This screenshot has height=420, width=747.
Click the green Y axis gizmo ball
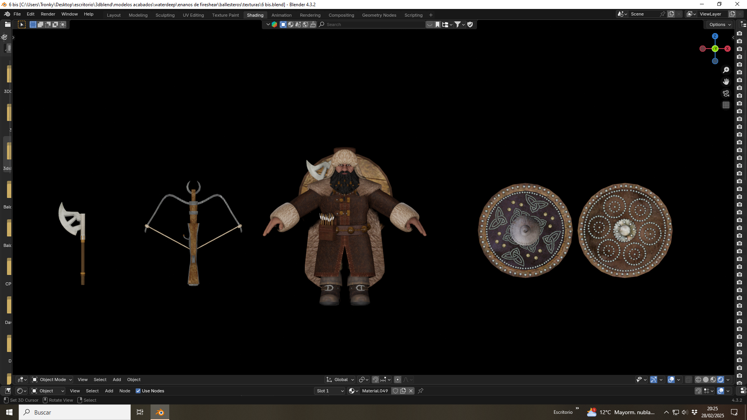tap(715, 49)
